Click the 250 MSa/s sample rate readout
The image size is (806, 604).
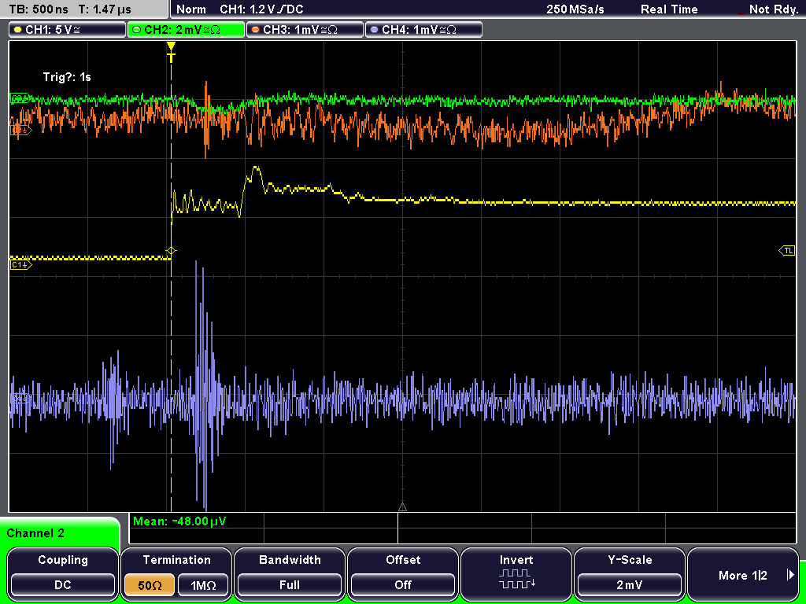coord(575,9)
